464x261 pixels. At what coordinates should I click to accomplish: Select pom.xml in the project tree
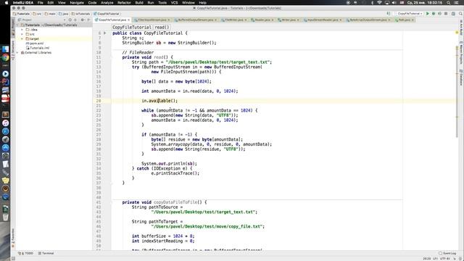[x=35, y=43]
